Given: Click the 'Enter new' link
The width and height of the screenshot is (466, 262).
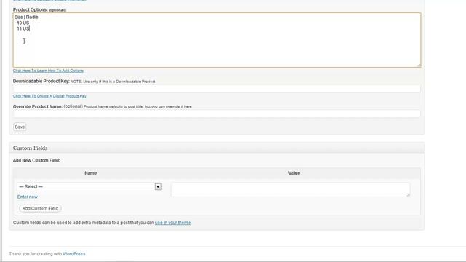Looking at the screenshot, I should tap(28, 197).
